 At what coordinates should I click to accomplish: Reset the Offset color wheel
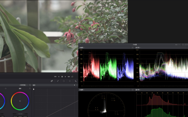point(30,88)
